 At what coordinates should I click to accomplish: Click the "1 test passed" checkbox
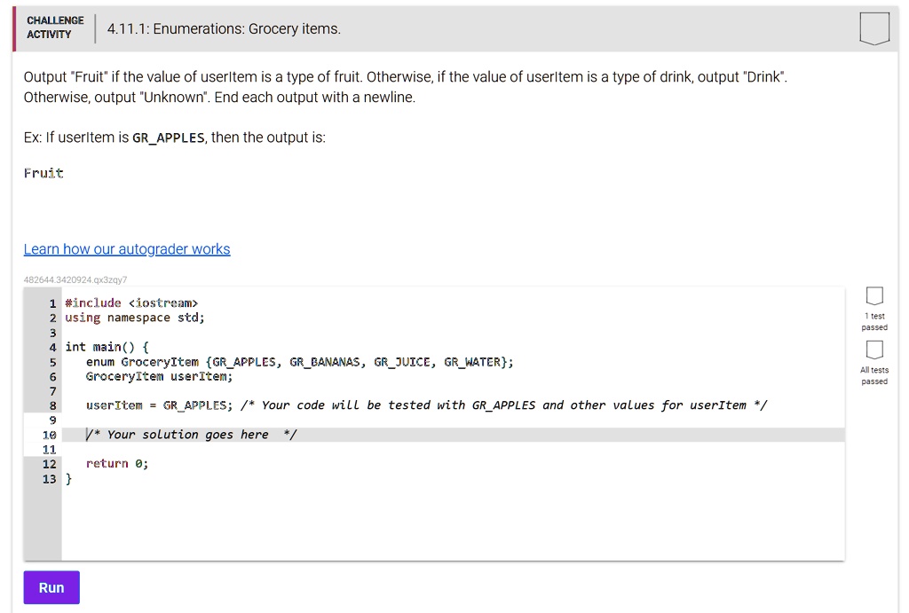click(x=874, y=295)
